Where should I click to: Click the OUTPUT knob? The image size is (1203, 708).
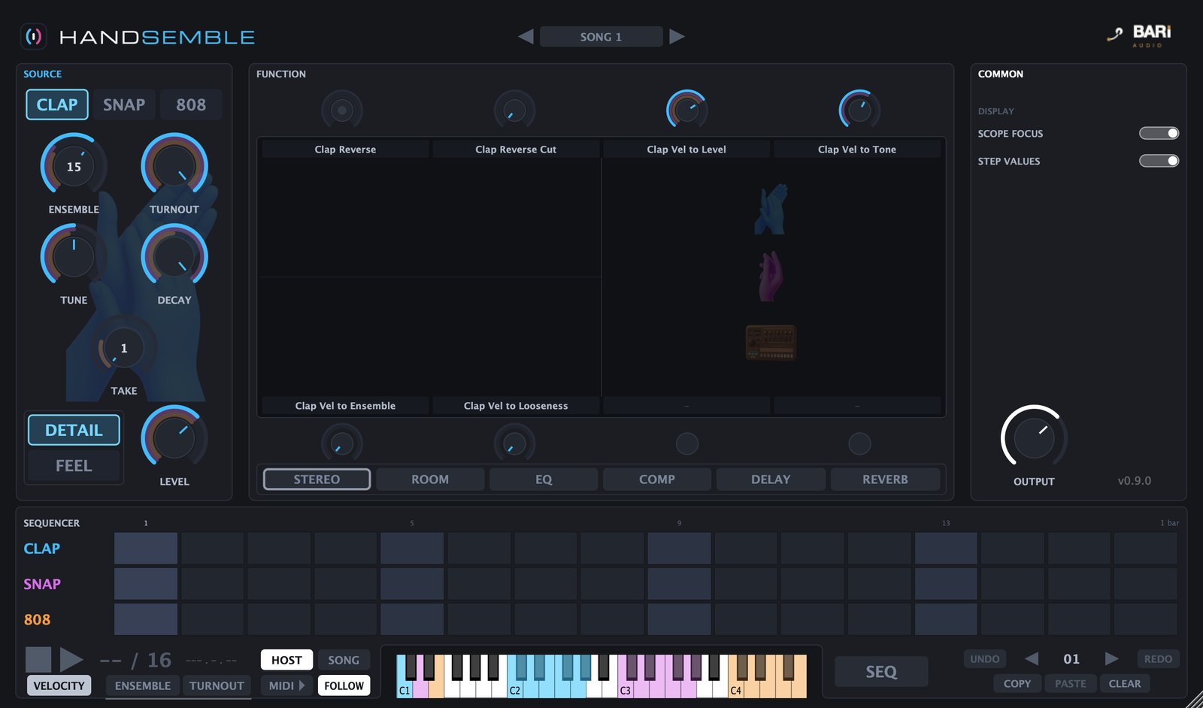[x=1034, y=438]
